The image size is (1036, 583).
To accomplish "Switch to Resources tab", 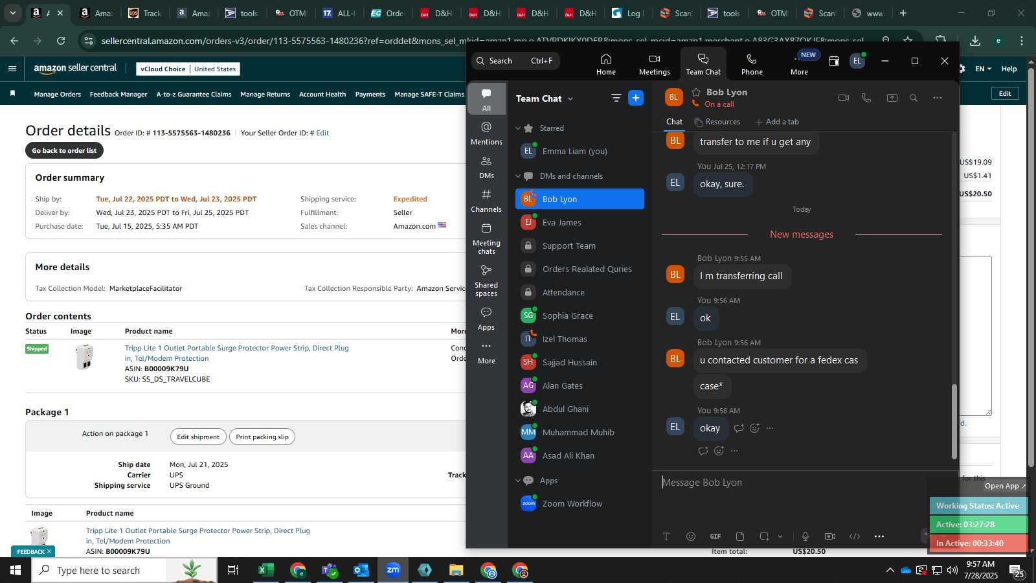I will 717,122.
